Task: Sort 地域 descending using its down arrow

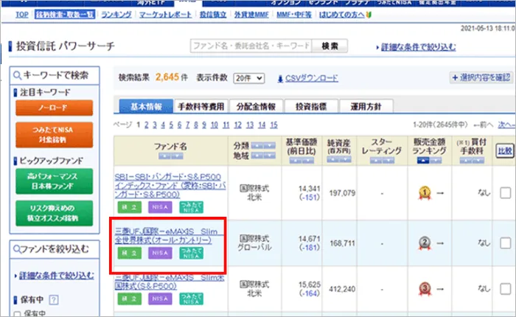Action: [270, 156]
